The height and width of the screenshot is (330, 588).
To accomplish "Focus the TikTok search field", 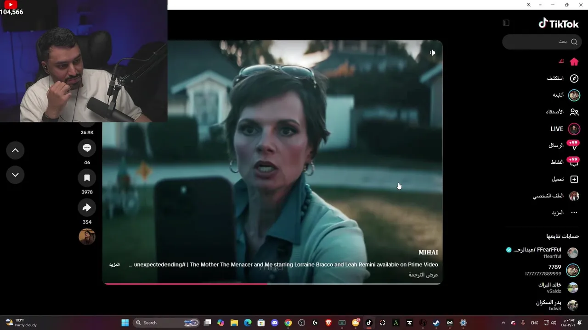I will [x=542, y=42].
